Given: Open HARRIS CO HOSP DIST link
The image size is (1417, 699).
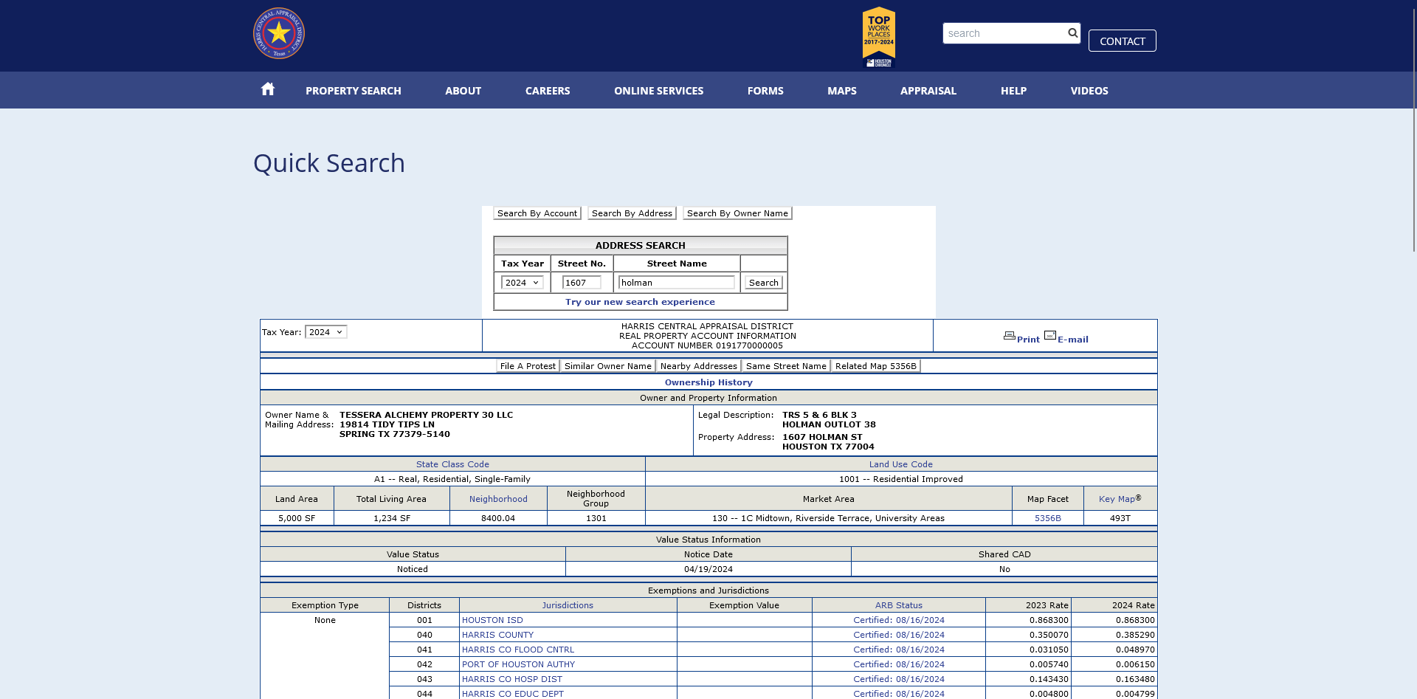Looking at the screenshot, I should coord(512,679).
